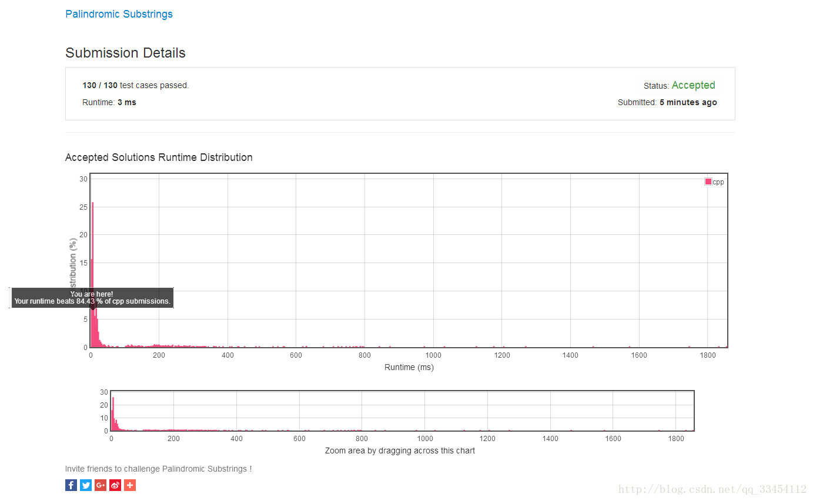Share on Facebook icon
This screenshot has width=813, height=501.
point(71,485)
